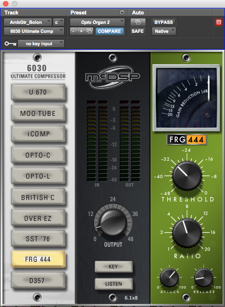Open the Preset settings menu arrow
Screen dimensions: 225x307
pyautogui.click(x=122, y=12)
